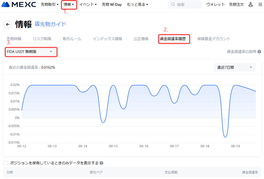Open the hamburger menu icon
264x179 pixels.
260,4
